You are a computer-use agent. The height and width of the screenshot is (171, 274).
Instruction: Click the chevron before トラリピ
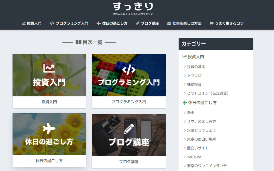pyautogui.click(x=185, y=75)
